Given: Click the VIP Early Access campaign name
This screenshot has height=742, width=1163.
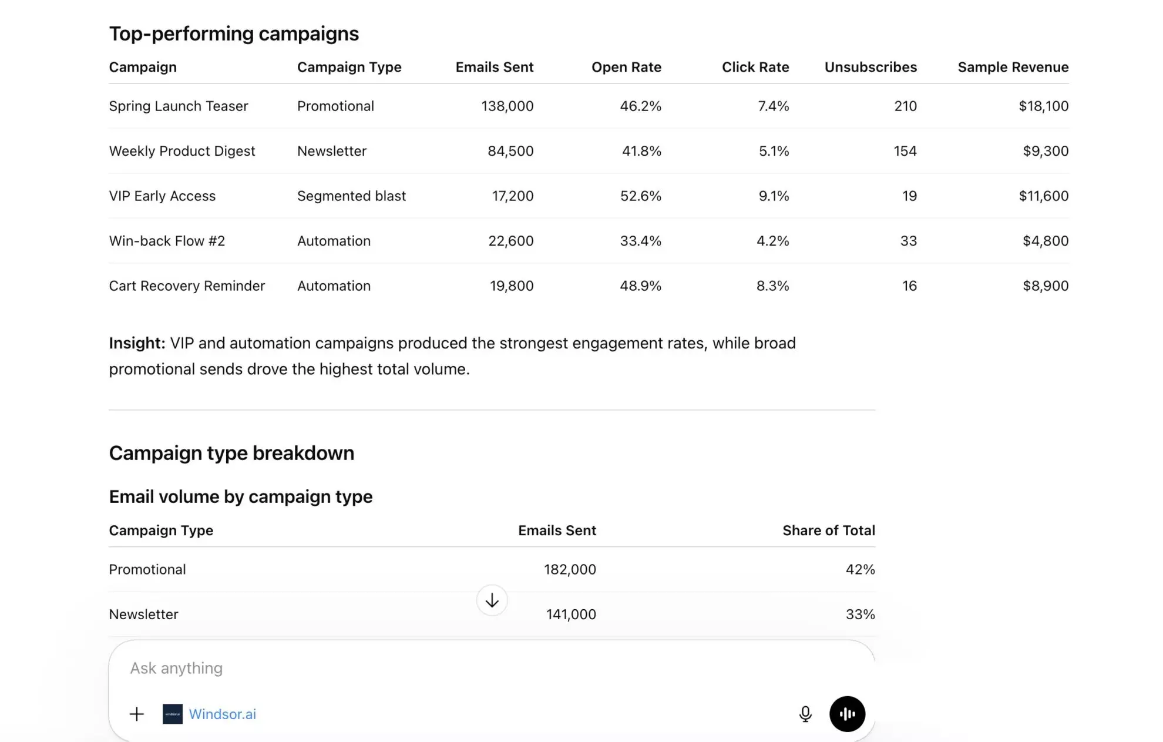Looking at the screenshot, I should coord(162,196).
